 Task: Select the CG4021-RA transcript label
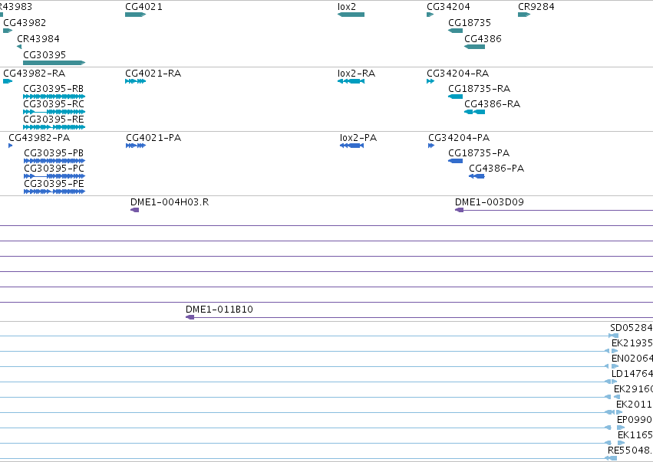click(153, 74)
